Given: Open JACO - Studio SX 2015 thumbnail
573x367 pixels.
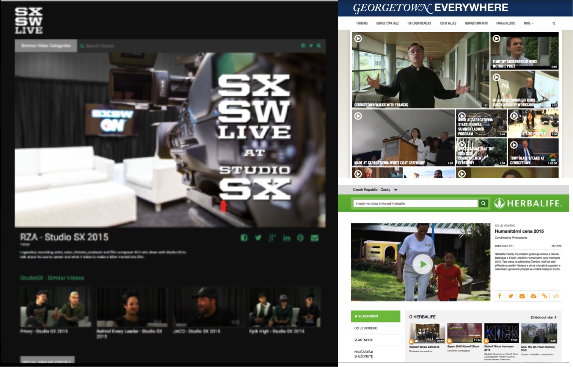Looking at the screenshot, I should click(x=209, y=307).
